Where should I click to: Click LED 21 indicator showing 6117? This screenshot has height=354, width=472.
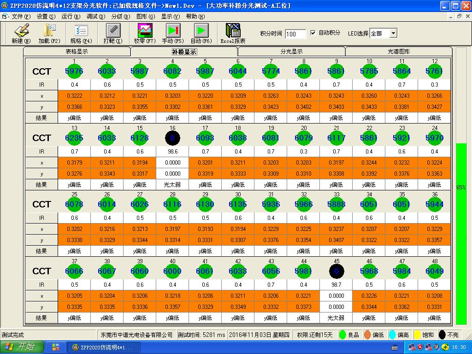pyautogui.click(x=336, y=138)
